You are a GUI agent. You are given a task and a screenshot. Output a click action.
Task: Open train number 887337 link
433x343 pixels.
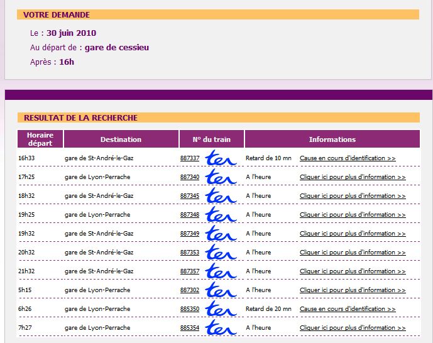tap(190, 158)
